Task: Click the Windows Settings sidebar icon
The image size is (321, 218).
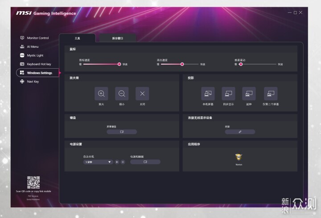Action: pos(22,73)
